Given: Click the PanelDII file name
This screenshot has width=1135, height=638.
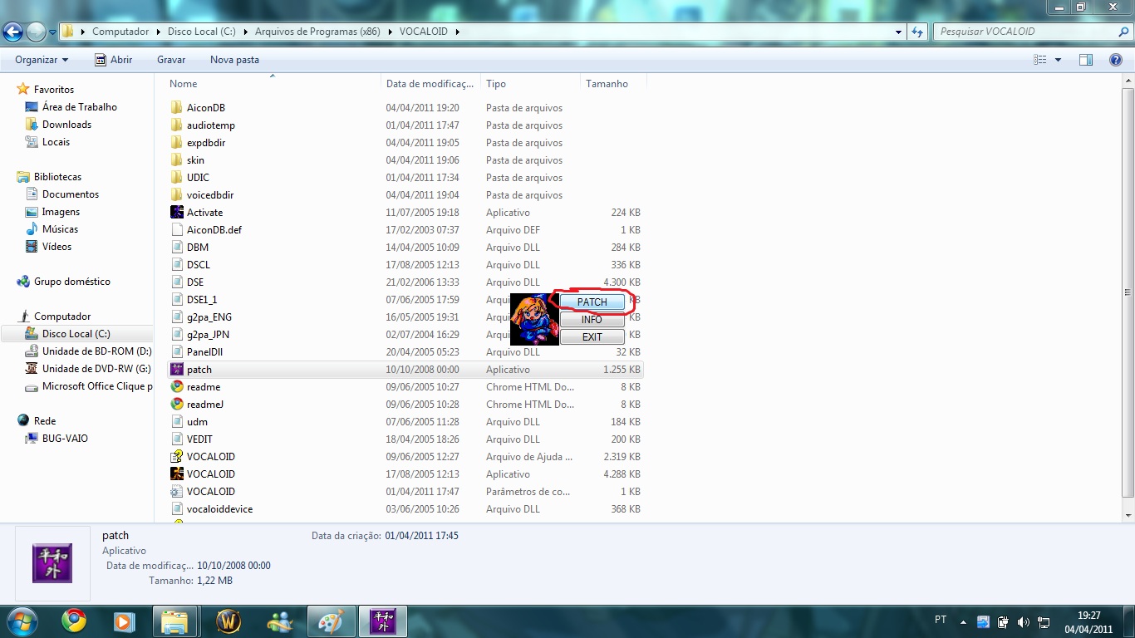Looking at the screenshot, I should [x=206, y=351].
